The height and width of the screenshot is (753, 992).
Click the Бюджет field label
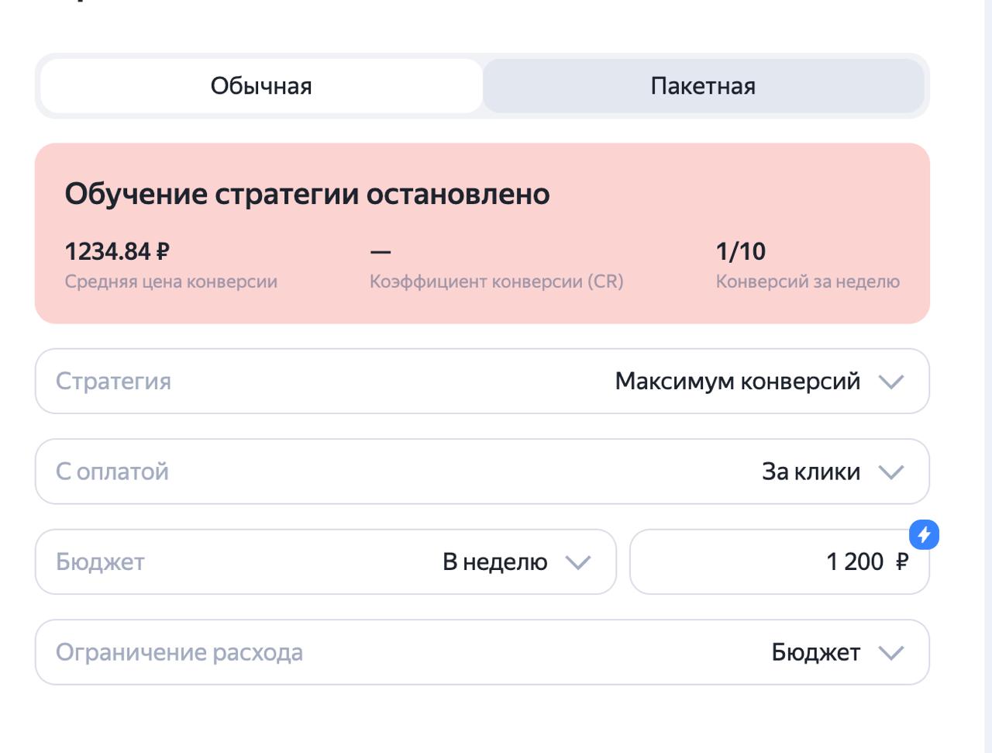101,562
